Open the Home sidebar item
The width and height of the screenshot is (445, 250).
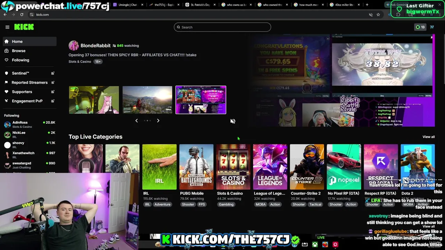(x=30, y=41)
